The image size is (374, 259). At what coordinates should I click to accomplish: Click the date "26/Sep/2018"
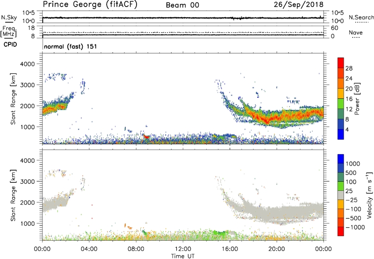point(299,5)
